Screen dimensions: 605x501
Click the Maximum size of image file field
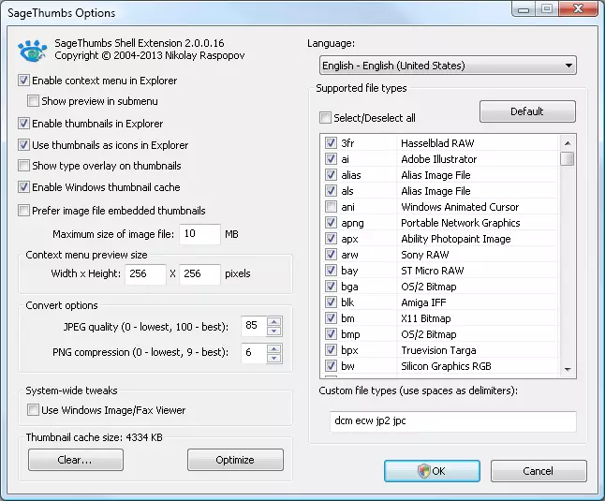pyautogui.click(x=199, y=234)
